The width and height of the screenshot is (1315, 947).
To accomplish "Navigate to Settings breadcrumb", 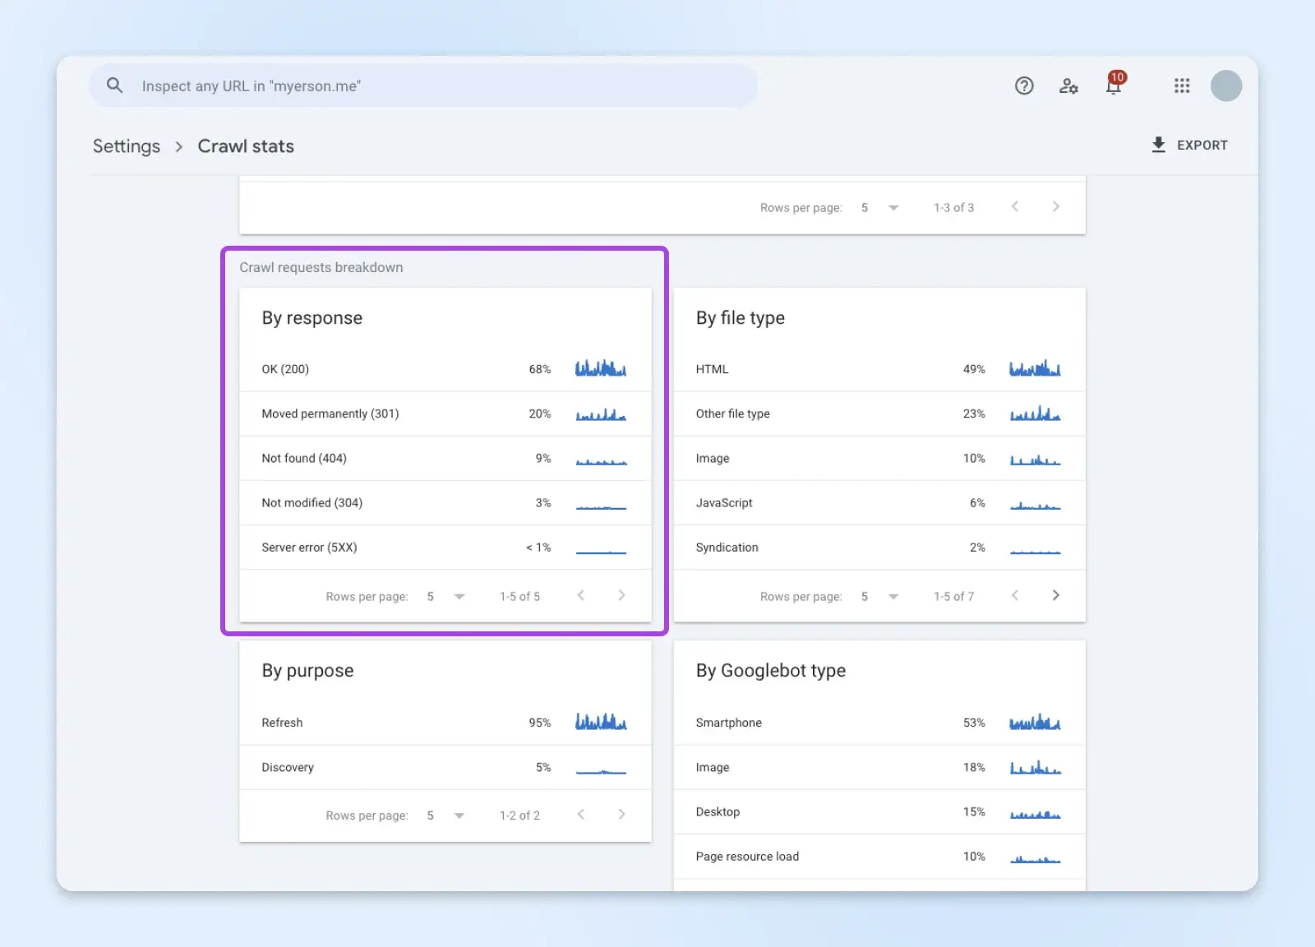I will click(x=127, y=146).
